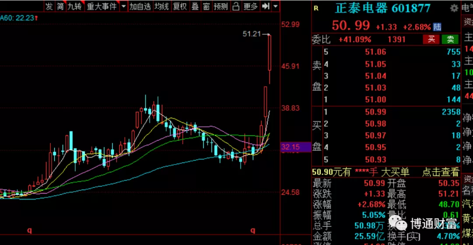This screenshot has height=245, width=473.
Task: Select buy level 2 price 50.98
Action: coord(375,124)
